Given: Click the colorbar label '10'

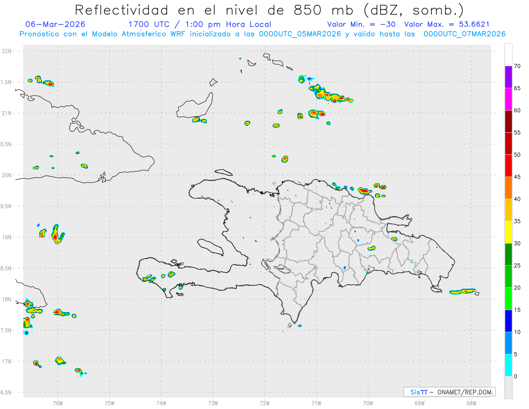Looking at the screenshot, I should point(517,332).
